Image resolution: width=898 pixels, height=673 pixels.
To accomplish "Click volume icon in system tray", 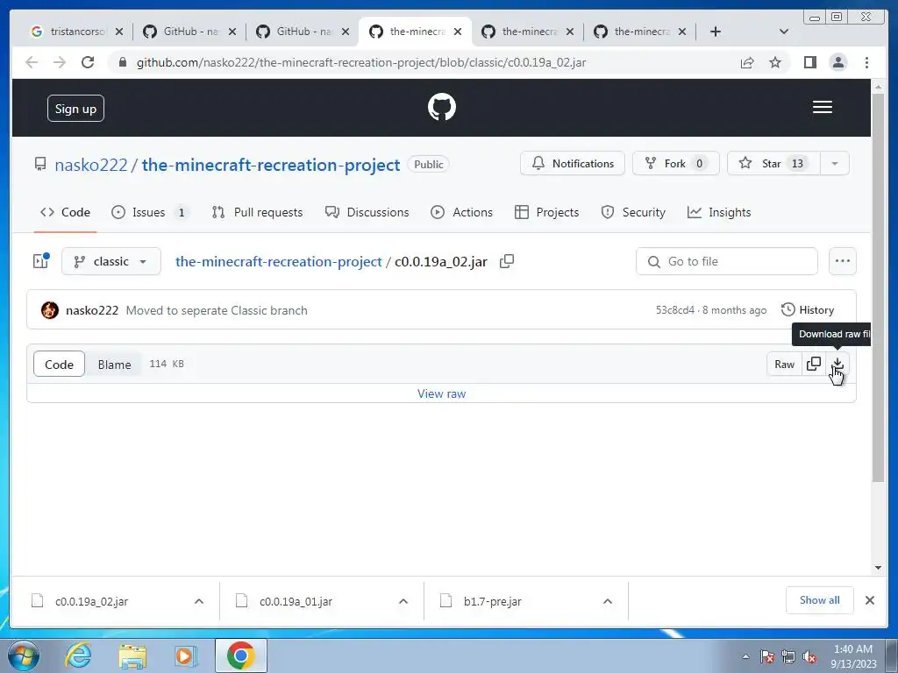I will tap(809, 656).
